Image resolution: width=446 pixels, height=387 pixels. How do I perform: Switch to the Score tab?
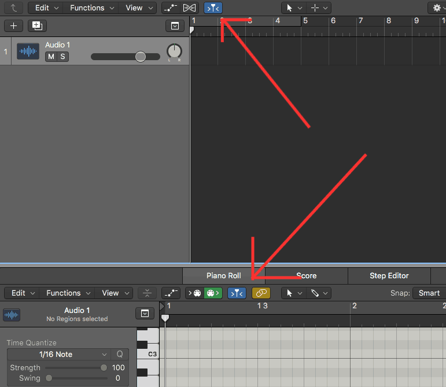click(x=306, y=276)
